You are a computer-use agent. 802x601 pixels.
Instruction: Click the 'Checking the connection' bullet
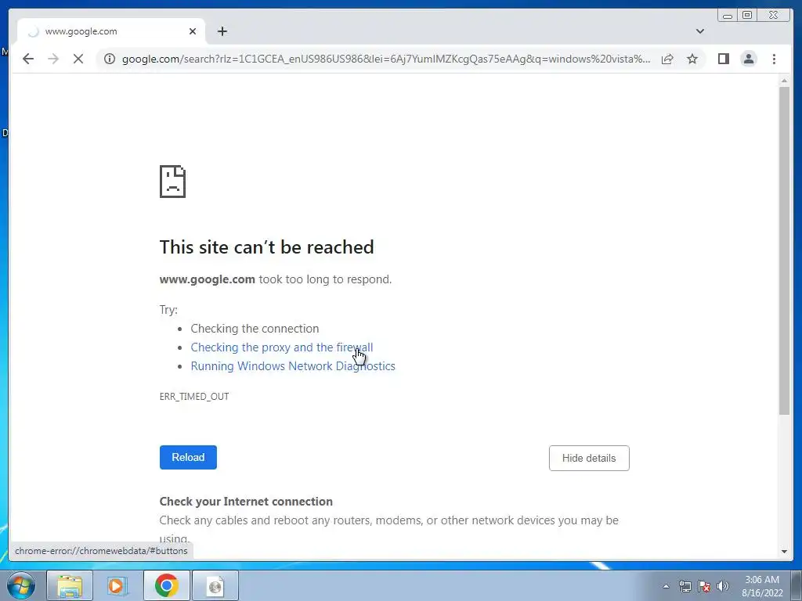click(x=255, y=329)
